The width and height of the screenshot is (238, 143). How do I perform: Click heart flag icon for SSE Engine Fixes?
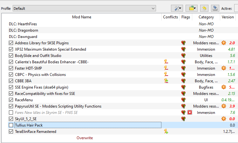click(x=183, y=87)
